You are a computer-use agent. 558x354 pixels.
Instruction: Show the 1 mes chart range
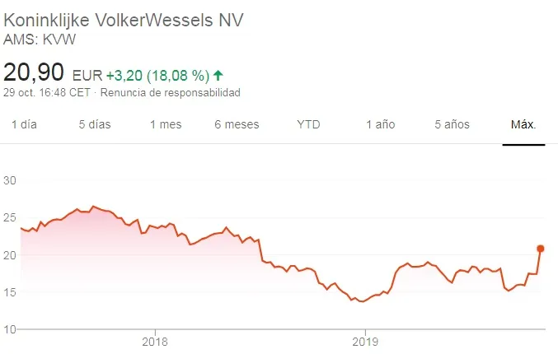tap(166, 124)
